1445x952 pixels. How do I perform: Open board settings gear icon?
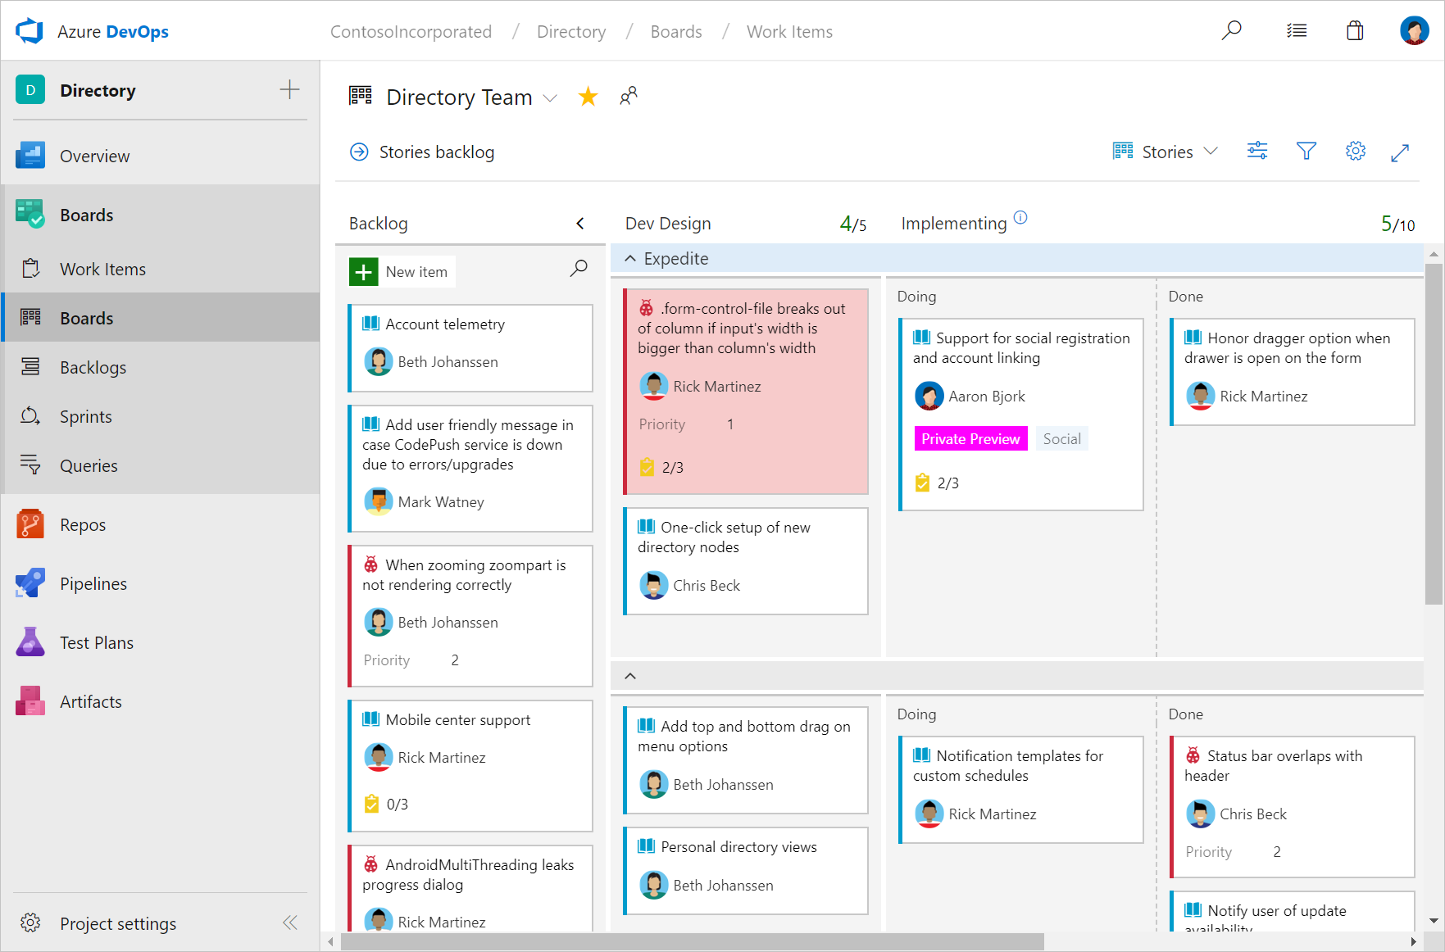point(1355,152)
